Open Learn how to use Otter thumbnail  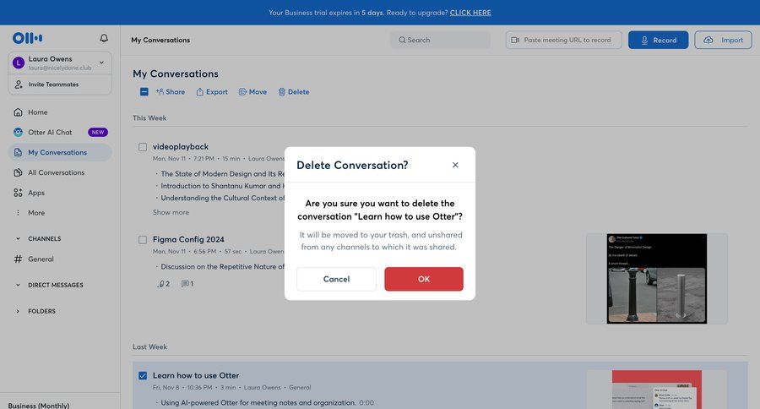click(657, 390)
